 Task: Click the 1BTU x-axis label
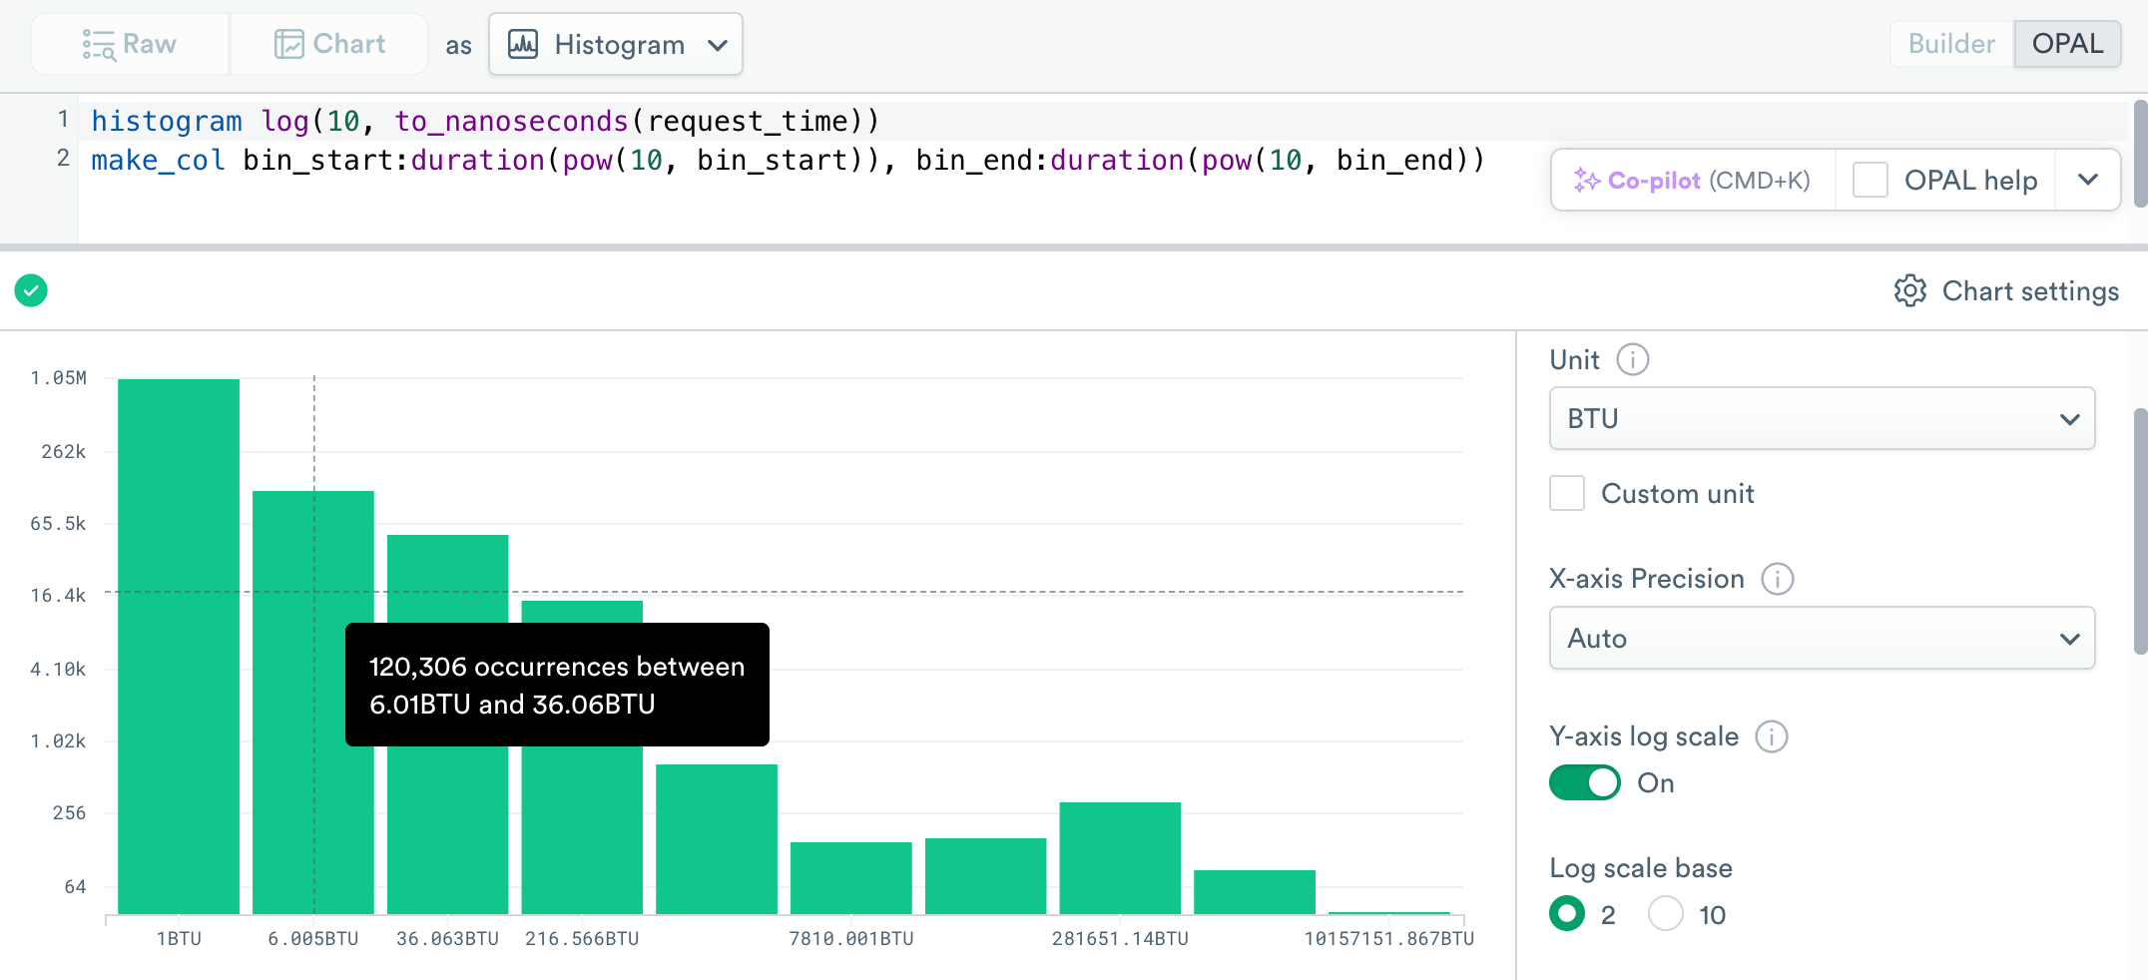(179, 938)
